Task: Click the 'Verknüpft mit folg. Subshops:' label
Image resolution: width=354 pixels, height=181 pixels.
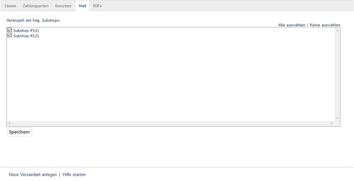Action: coord(33,20)
